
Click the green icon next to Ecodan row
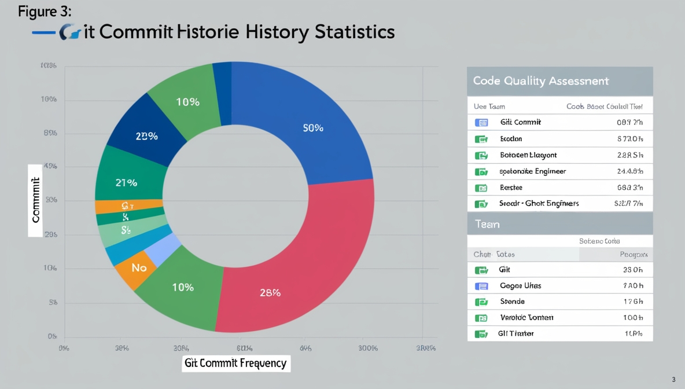tap(481, 139)
